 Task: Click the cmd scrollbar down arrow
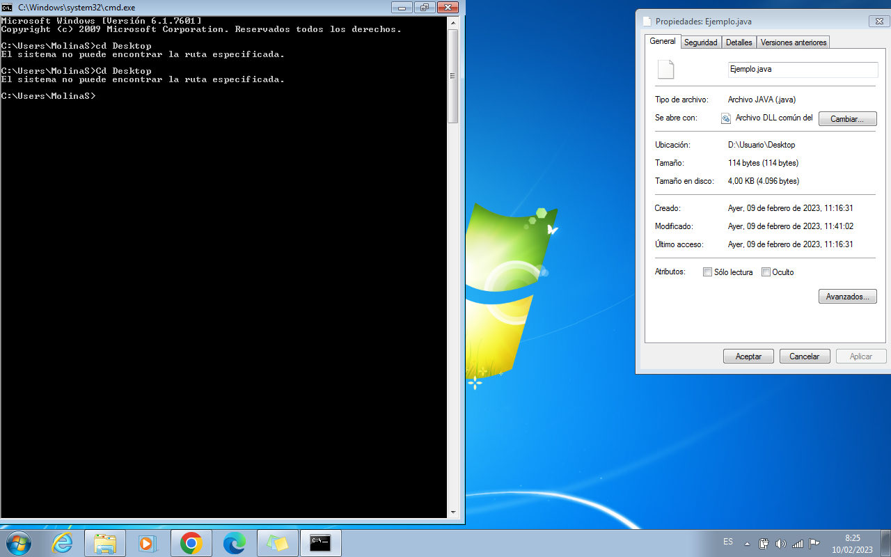[453, 512]
